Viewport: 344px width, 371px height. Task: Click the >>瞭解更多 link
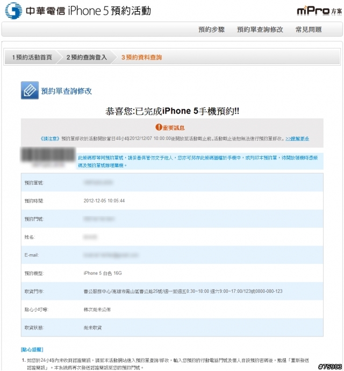click(x=297, y=138)
